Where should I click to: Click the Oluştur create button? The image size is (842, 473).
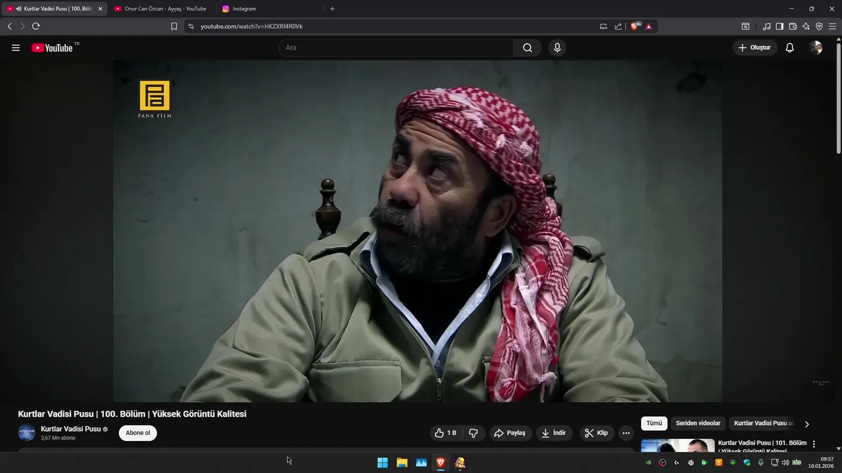pos(755,48)
